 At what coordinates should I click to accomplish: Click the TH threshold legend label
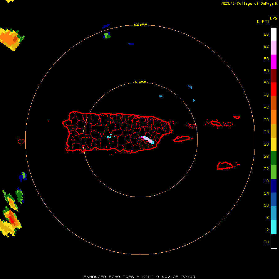(x=266, y=242)
